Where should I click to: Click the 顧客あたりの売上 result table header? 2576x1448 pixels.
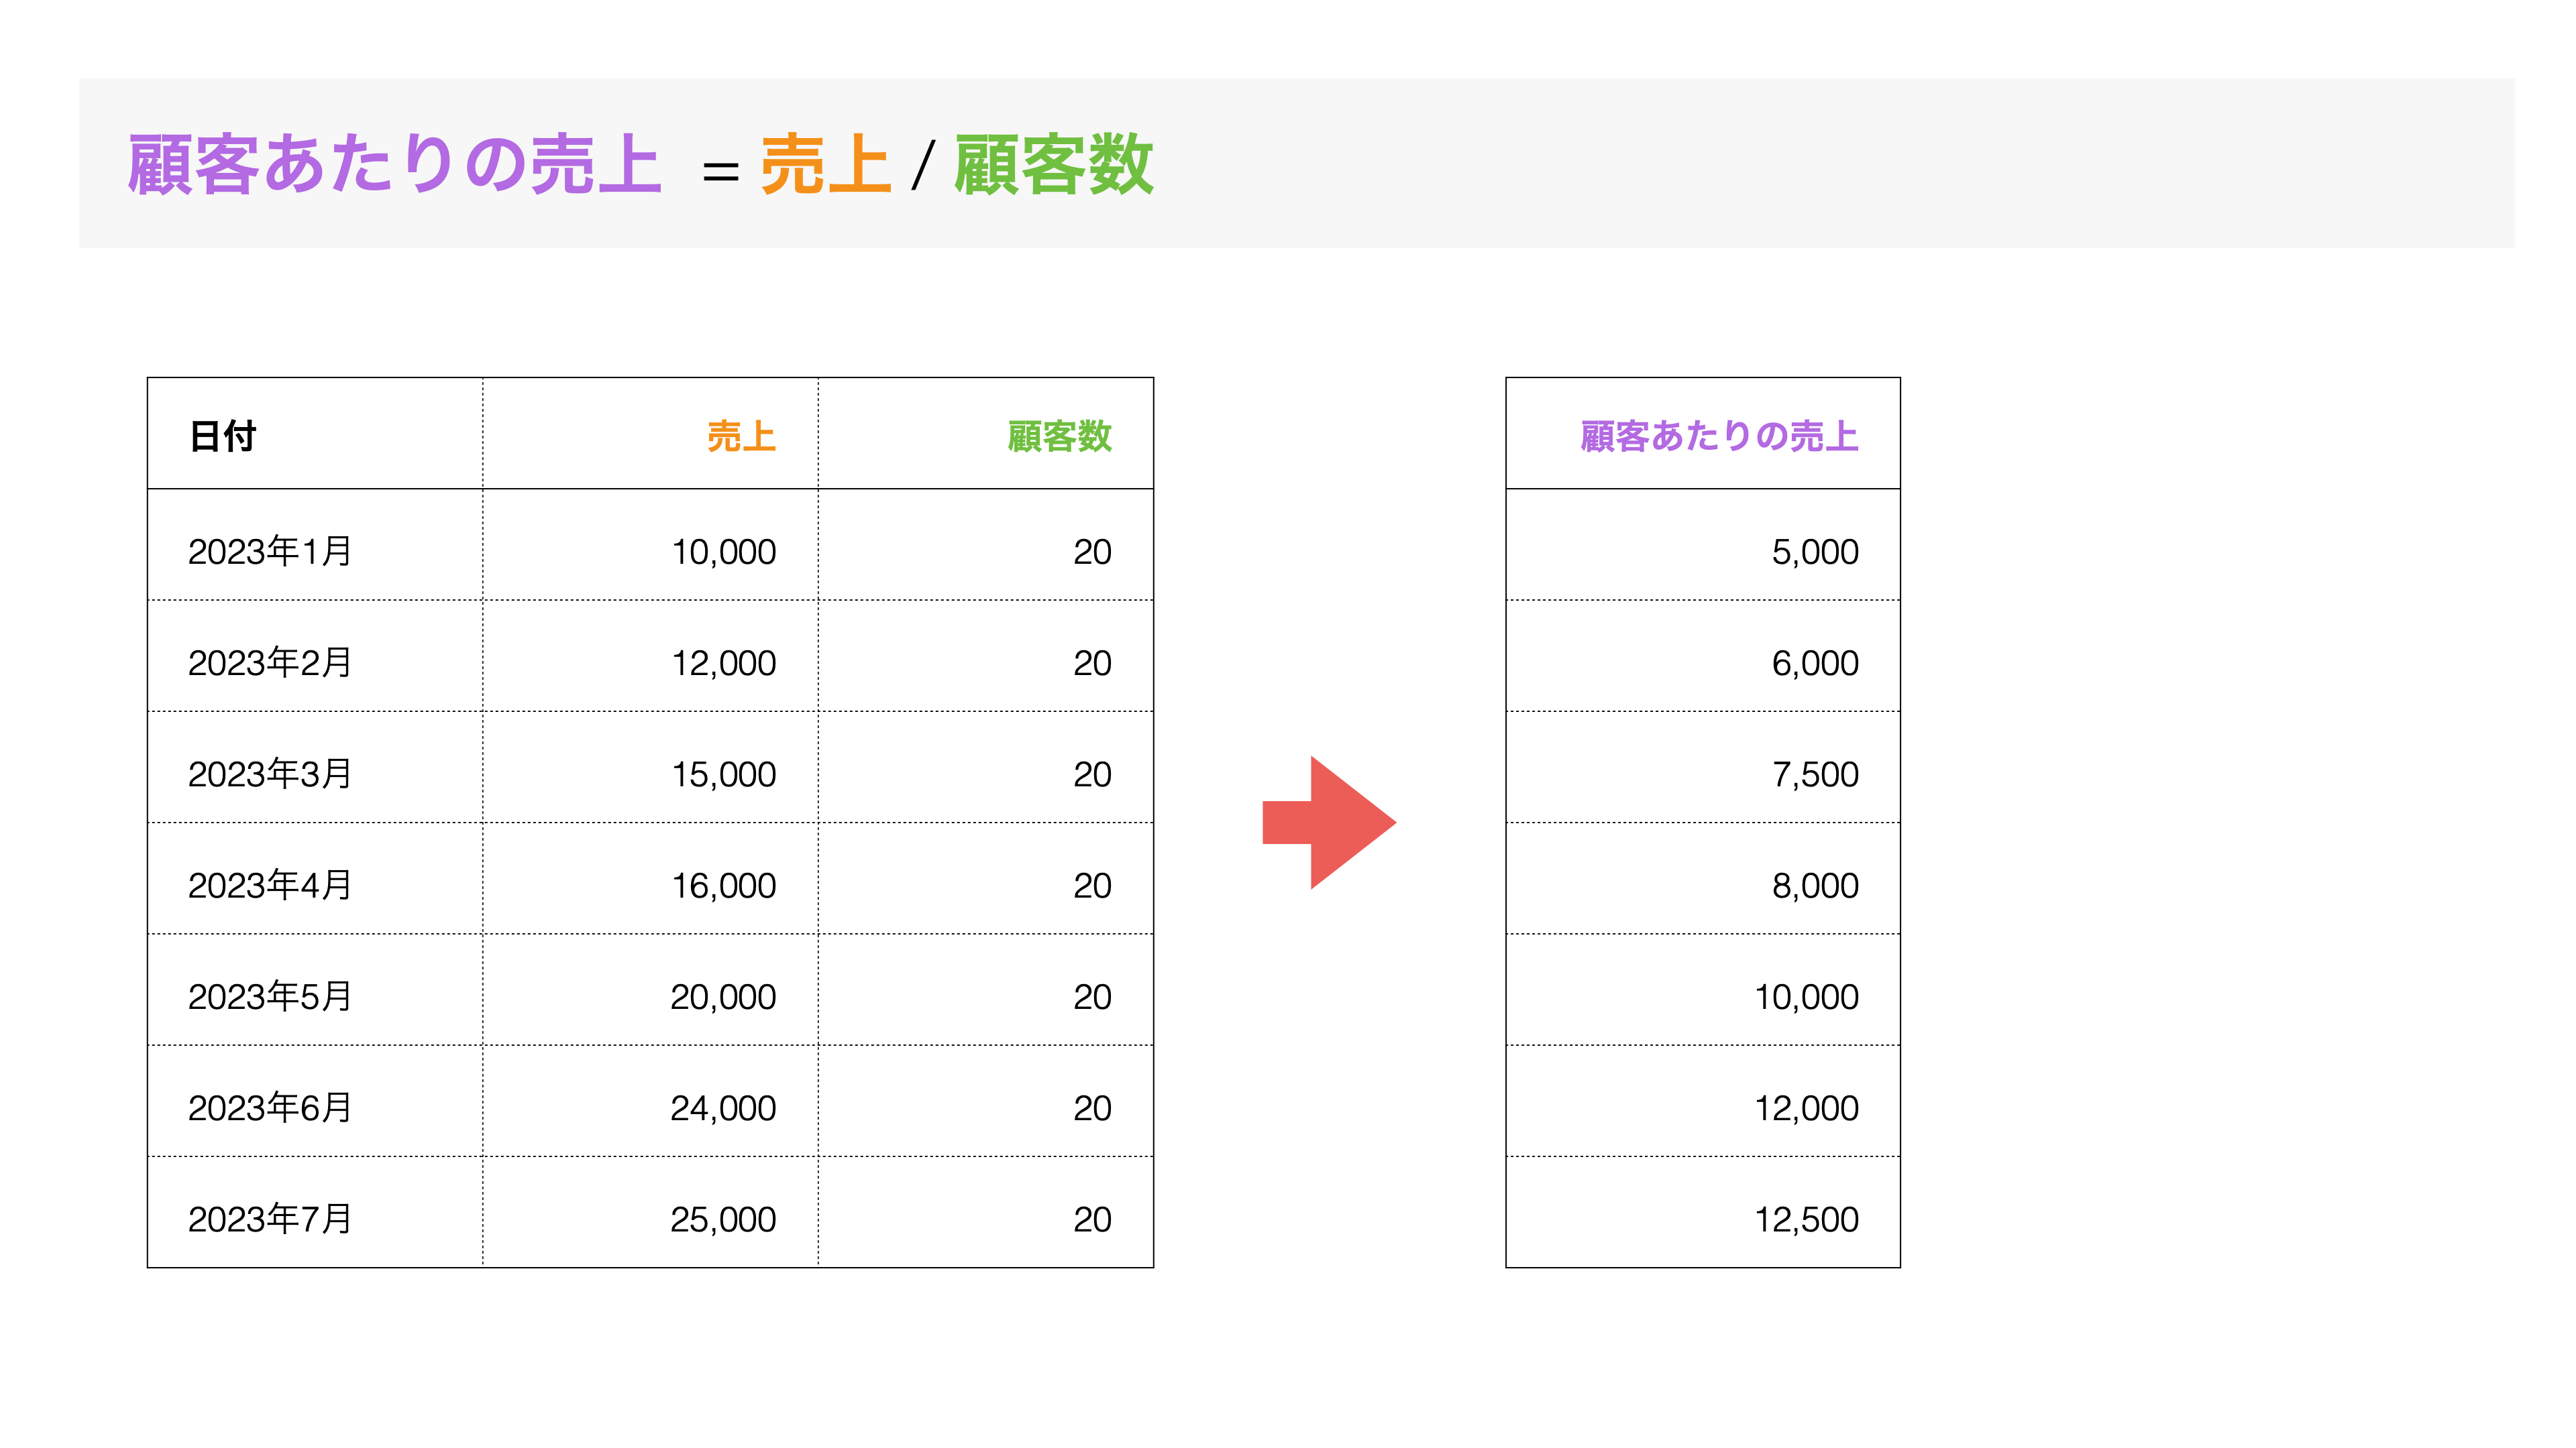pos(1703,434)
